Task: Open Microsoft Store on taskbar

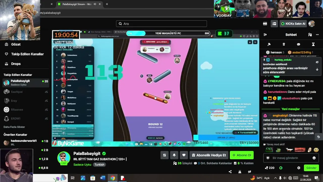Action: (93, 178)
